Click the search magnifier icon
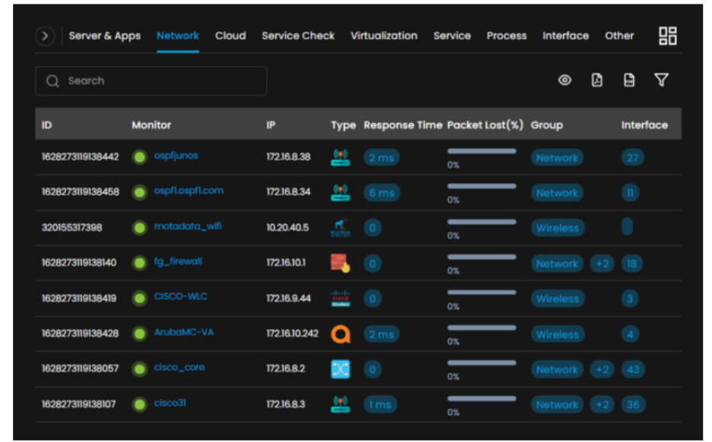Image resolution: width=712 pixels, height=442 pixels. tap(52, 81)
